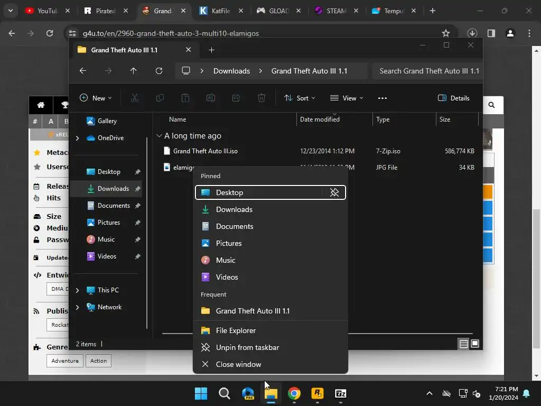Open the See more ellipsis menu
This screenshot has height=406, width=541.
click(x=383, y=98)
